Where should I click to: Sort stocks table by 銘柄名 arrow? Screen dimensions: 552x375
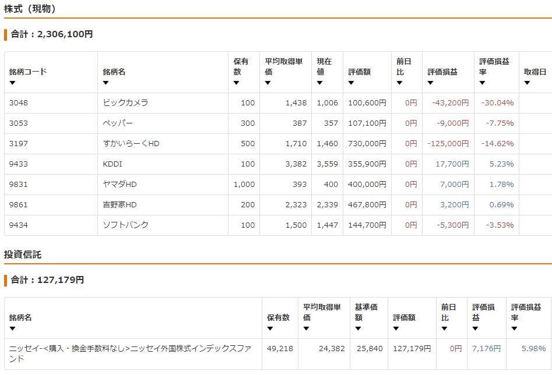106,83
